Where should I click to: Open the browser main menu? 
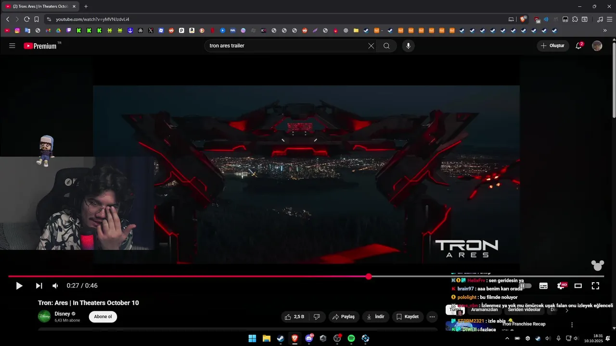click(x=609, y=19)
